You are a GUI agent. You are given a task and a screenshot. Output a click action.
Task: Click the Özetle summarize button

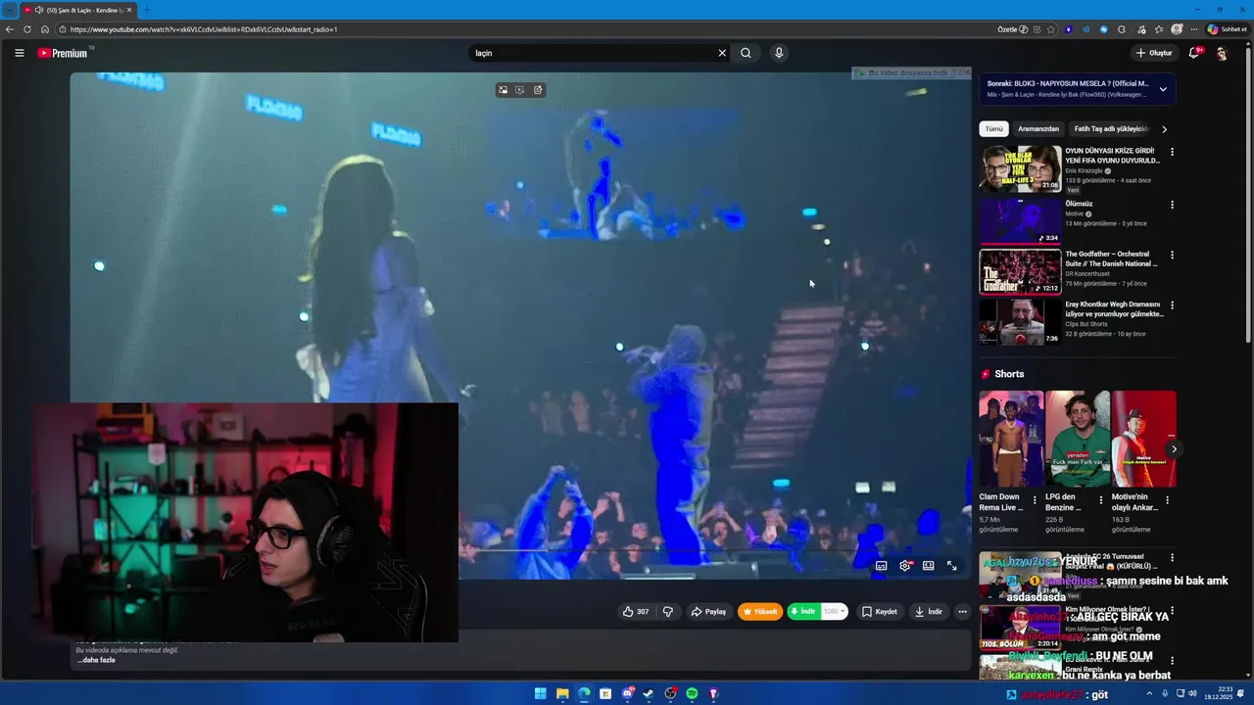[1012, 29]
